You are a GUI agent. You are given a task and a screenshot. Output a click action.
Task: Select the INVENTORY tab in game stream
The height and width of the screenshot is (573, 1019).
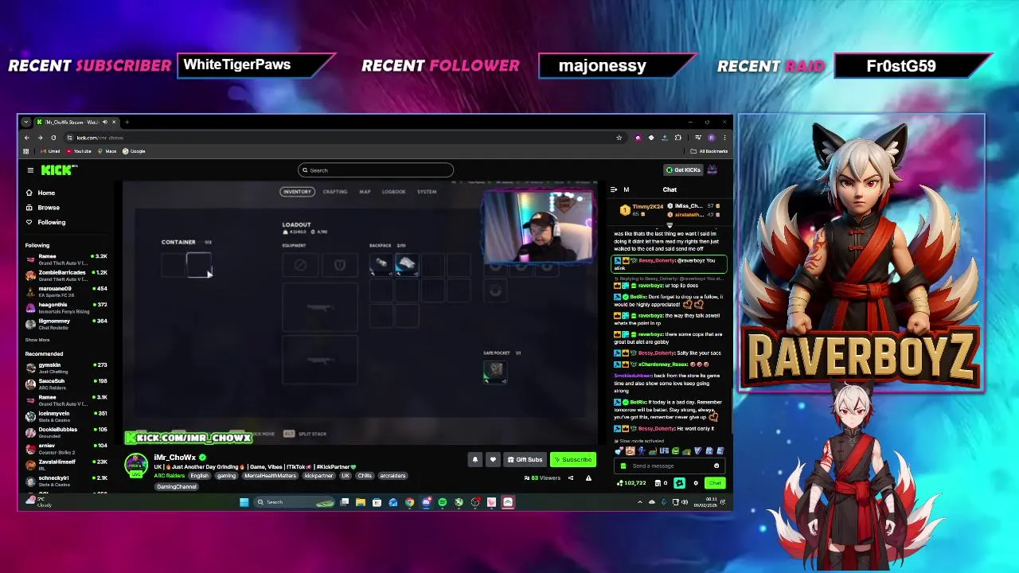click(x=296, y=192)
